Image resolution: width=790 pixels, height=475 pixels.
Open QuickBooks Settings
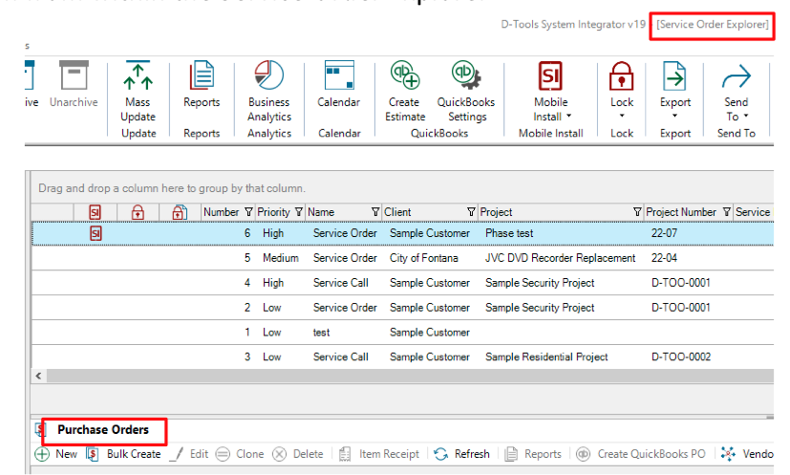coord(466,91)
